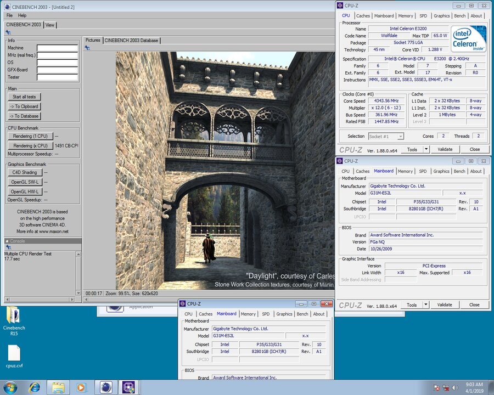Open the File menu in Cinebench
The width and height of the screenshot is (494, 395).
(9, 15)
